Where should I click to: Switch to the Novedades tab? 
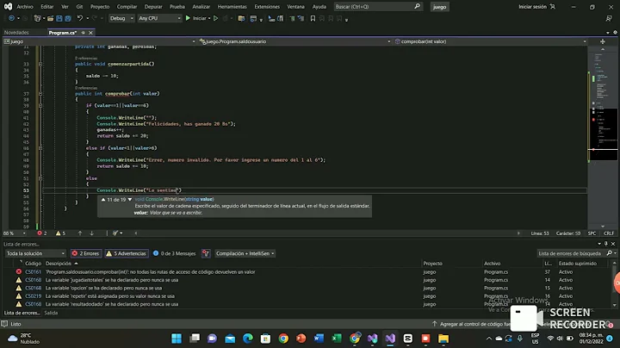coord(16,33)
